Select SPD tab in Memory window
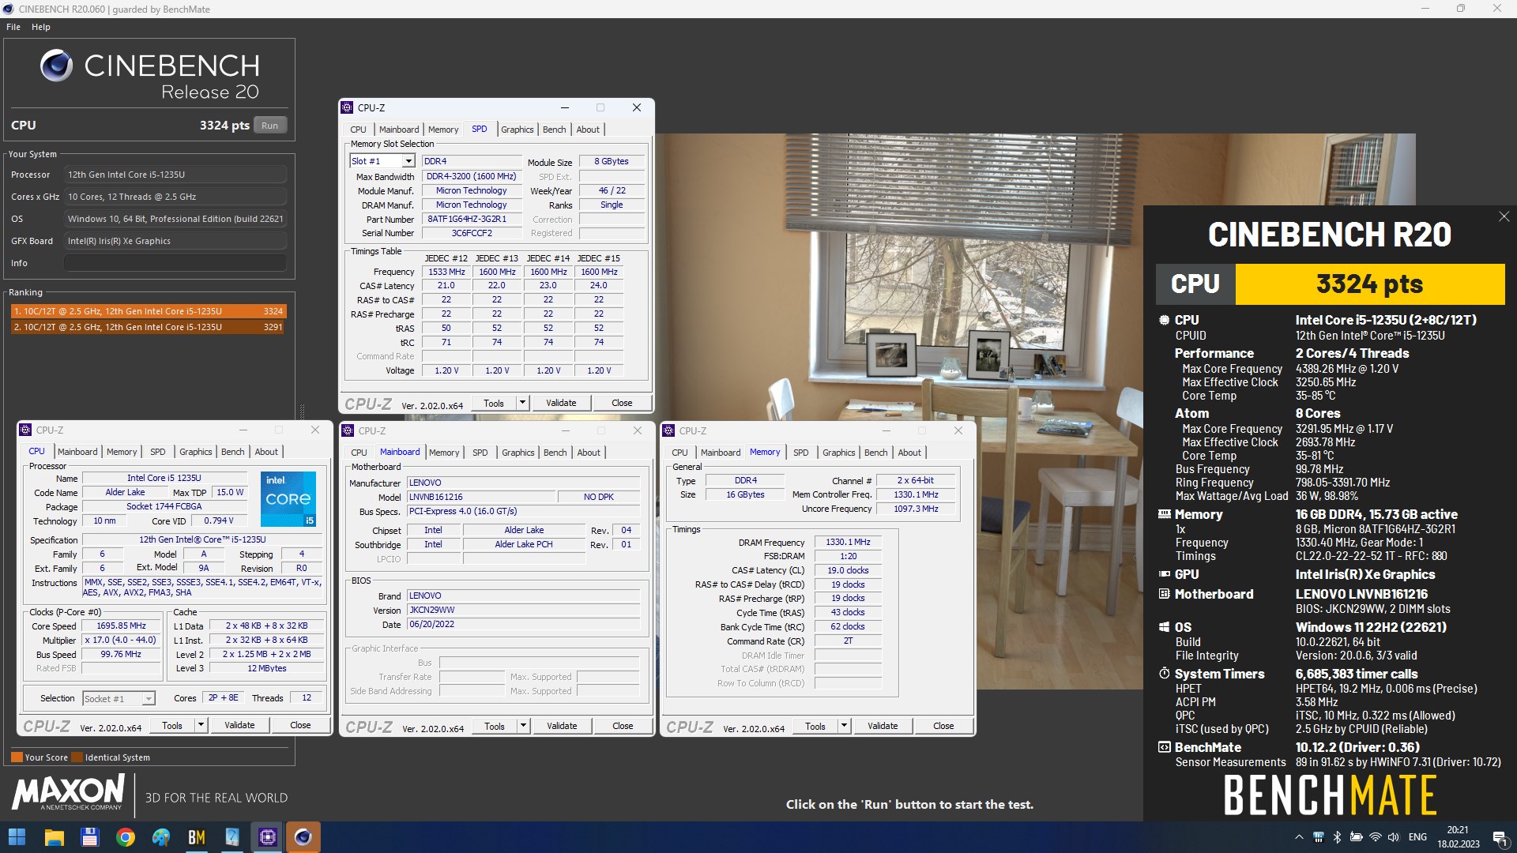This screenshot has height=853, width=1517. click(800, 453)
